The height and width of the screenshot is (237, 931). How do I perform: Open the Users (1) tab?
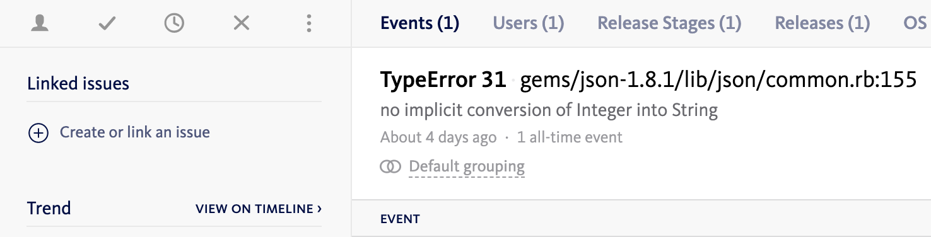pyautogui.click(x=529, y=23)
